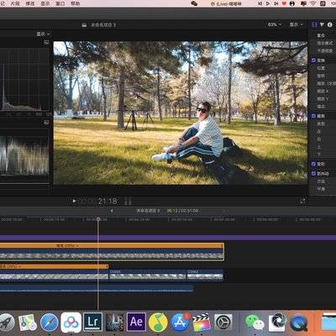Toggle the 防抖动 Stabilization checkbox
The height and width of the screenshot is (336, 336).
point(313,174)
